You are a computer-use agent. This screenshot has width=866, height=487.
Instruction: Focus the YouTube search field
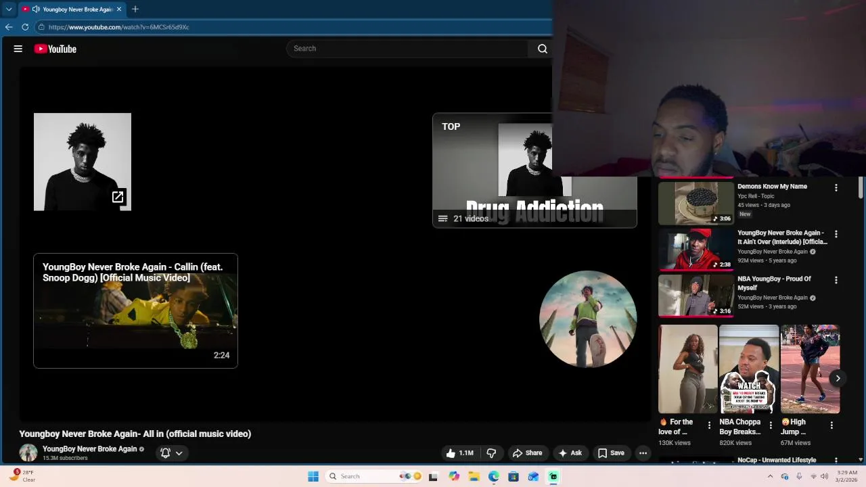pyautogui.click(x=407, y=49)
